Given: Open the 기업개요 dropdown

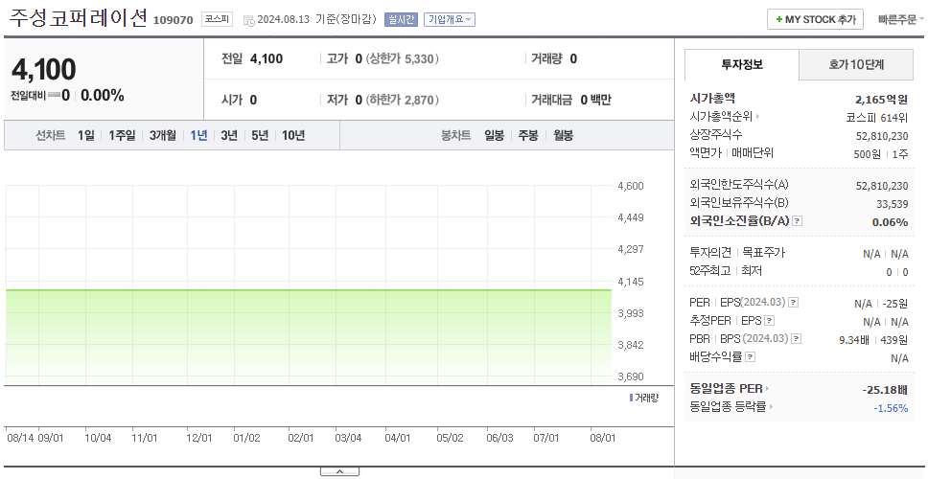Looking at the screenshot, I should tap(450, 19).
